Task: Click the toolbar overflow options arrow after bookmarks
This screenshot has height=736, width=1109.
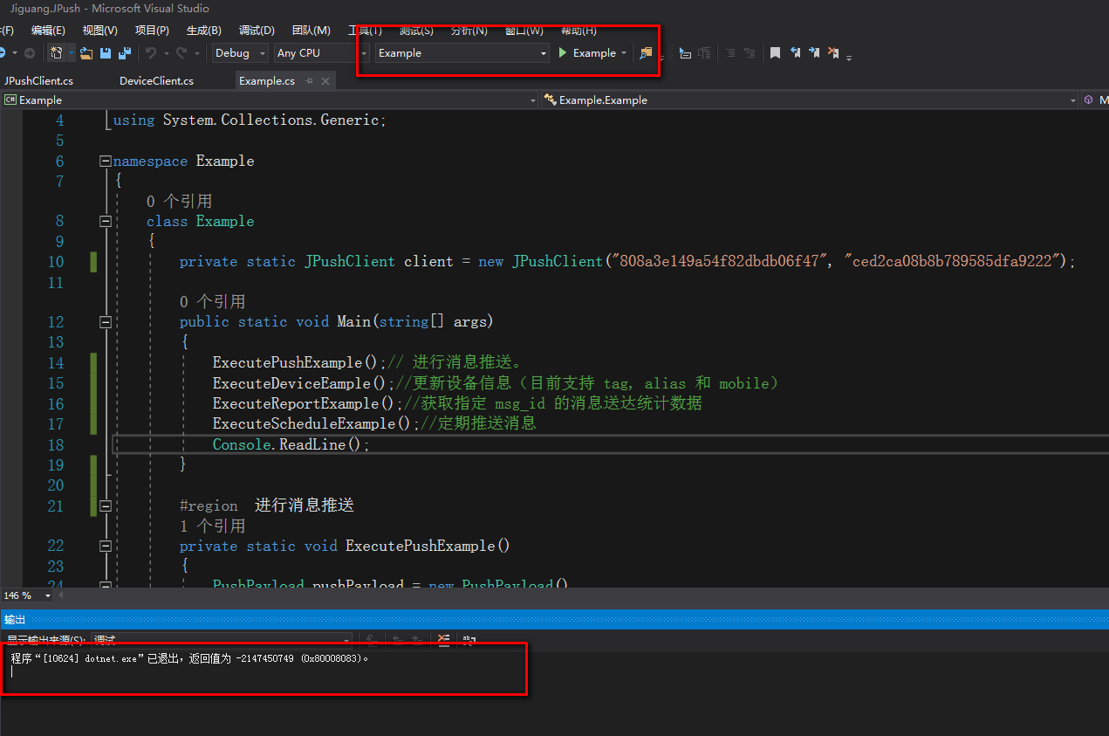Action: 849,57
